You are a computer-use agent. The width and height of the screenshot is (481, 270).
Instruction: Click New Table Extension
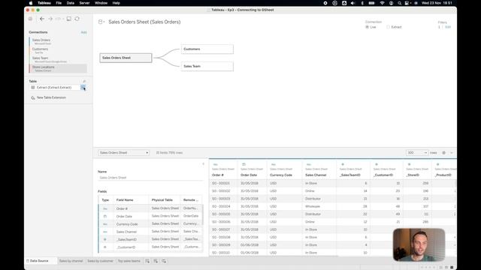coord(51,97)
